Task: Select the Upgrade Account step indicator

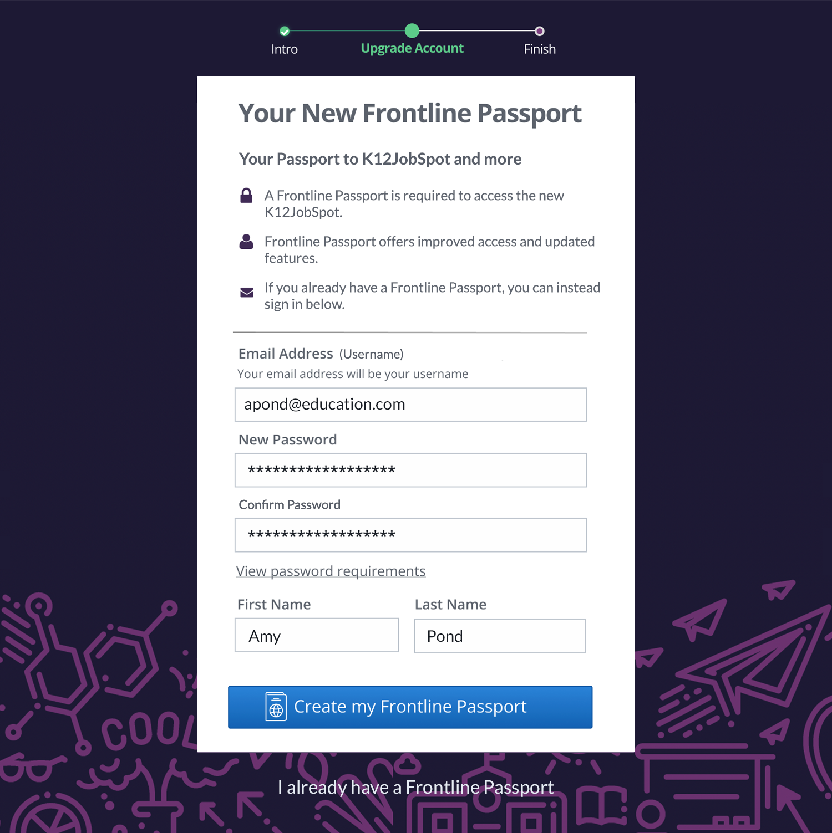Action: point(412,39)
